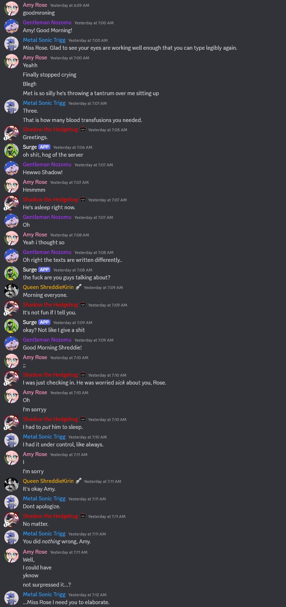Click message '...Miss Rose I need you to elaborate.'
Image resolution: width=286 pixels, height=607 pixels.
(x=66, y=602)
